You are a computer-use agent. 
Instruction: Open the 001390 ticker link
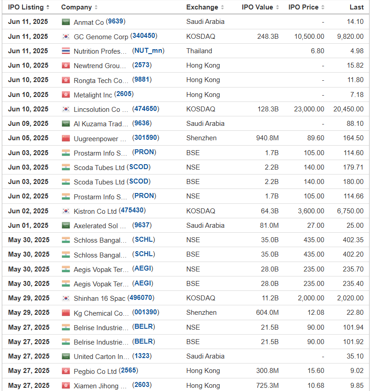tap(145, 312)
